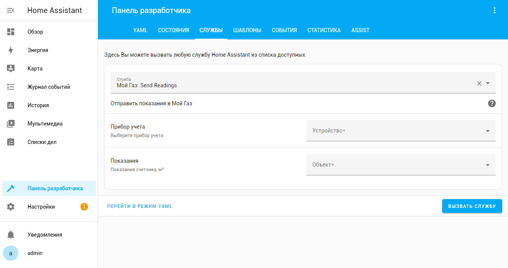
Task: Select the Службы tab
Action: [211, 30]
